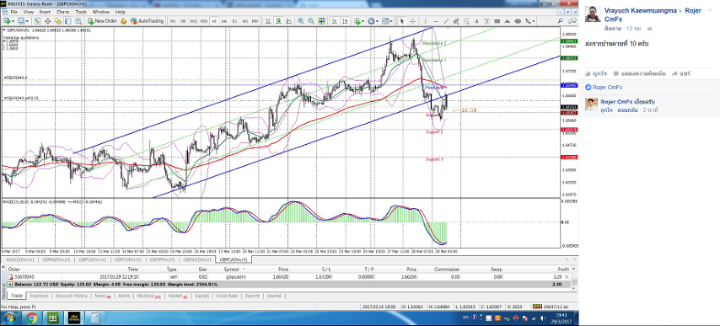Select the equidistant channel tool
720x326 pixels.
click(456, 20)
